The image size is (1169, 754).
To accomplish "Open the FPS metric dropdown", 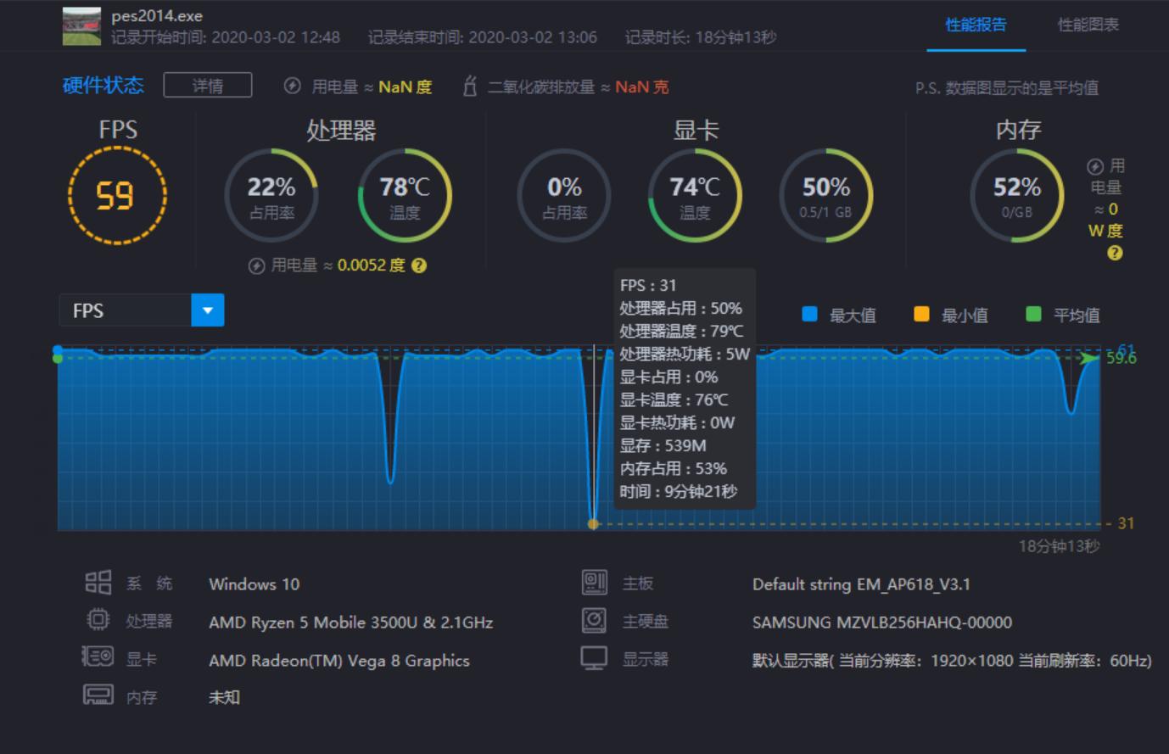I will point(207,310).
